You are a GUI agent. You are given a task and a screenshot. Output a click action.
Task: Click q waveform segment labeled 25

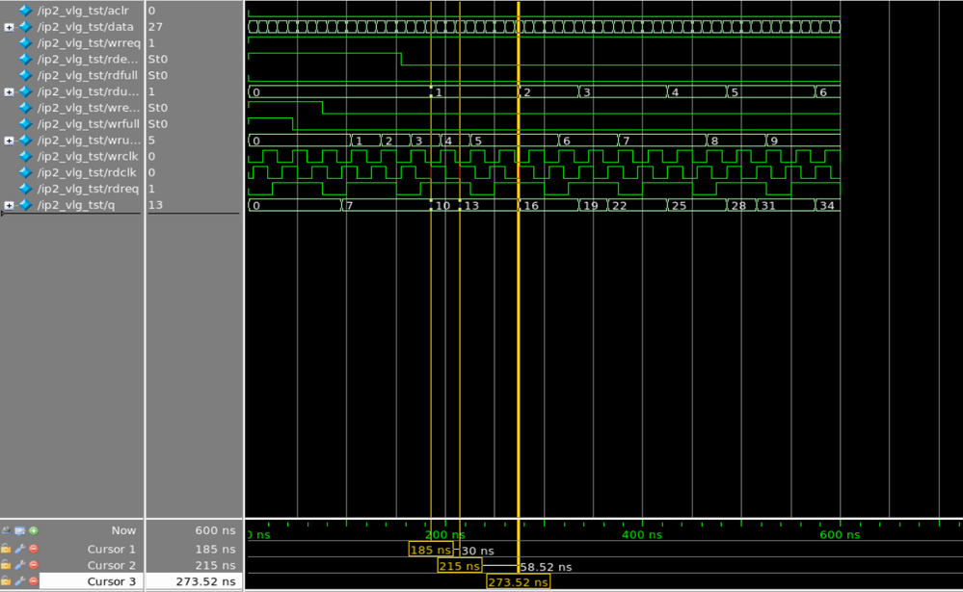pyautogui.click(x=697, y=205)
